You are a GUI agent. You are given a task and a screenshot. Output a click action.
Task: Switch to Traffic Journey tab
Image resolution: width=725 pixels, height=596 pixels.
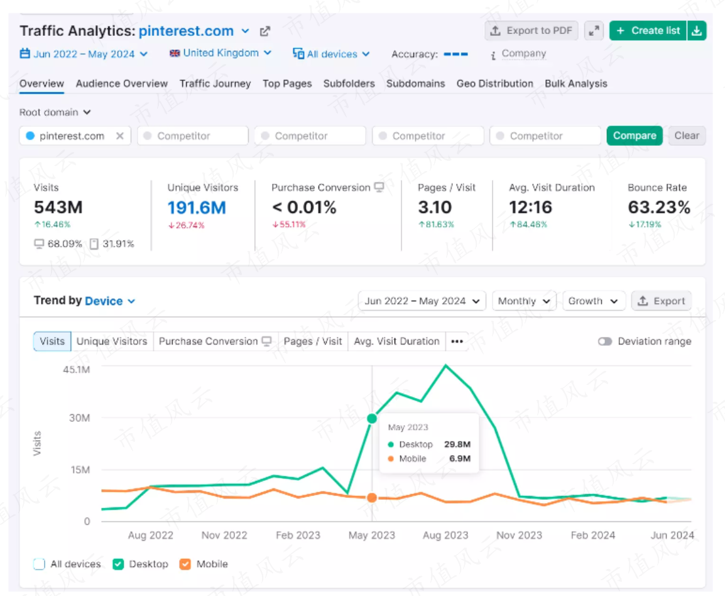pos(215,84)
